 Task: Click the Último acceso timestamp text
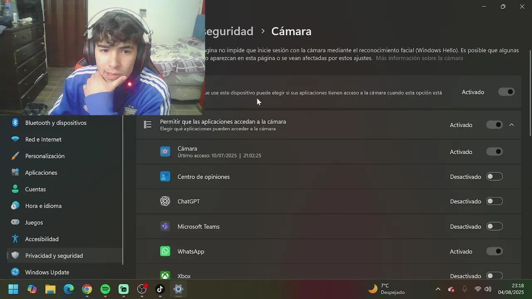point(219,156)
